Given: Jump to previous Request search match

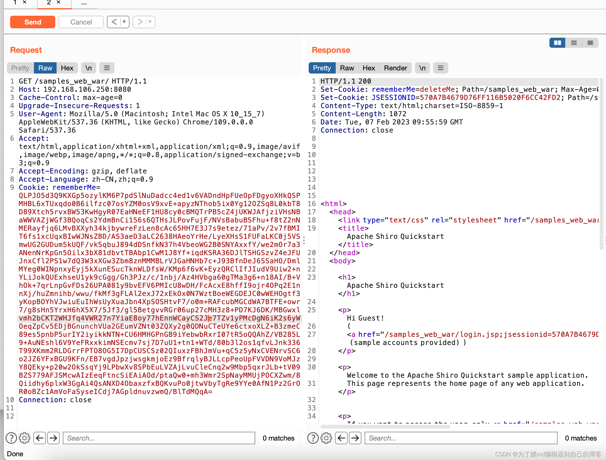Looking at the screenshot, I should click(40, 438).
